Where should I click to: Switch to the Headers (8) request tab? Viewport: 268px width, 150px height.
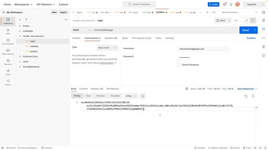pos(111,38)
